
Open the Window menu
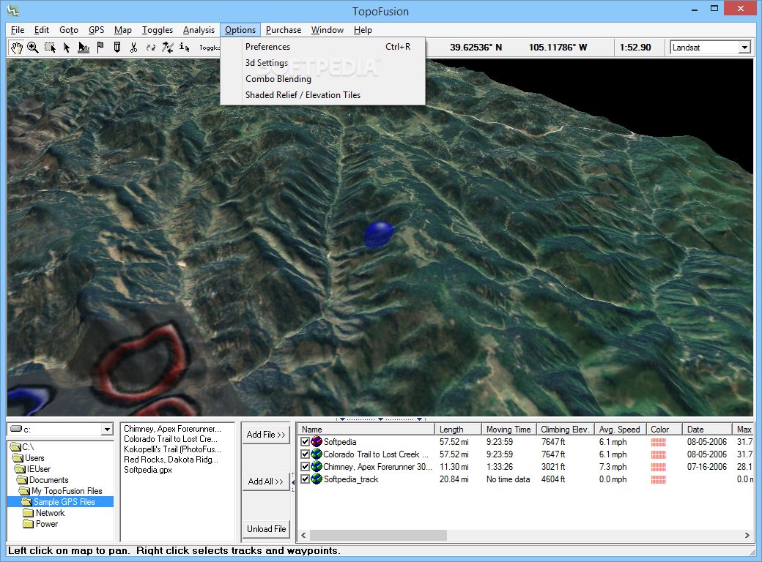[x=327, y=30]
